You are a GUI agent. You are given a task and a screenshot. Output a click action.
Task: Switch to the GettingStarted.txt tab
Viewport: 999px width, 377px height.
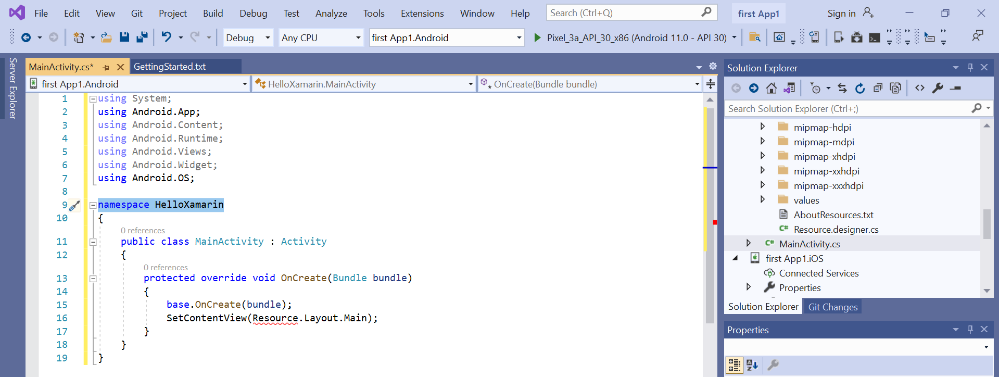click(170, 67)
